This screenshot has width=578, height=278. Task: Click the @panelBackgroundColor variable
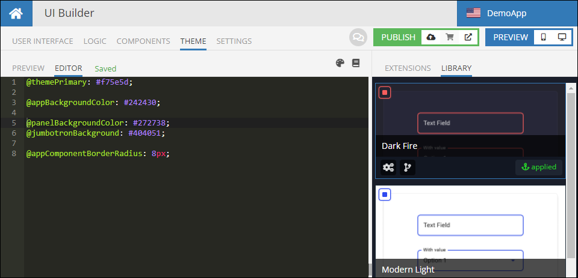75,122
